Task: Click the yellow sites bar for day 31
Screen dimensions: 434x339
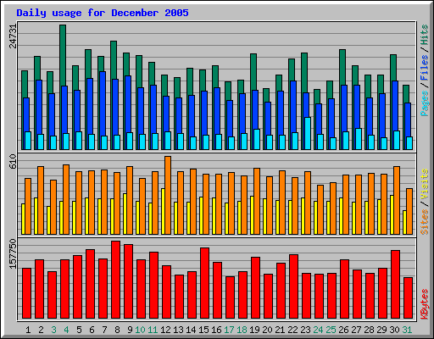Action: pos(404,222)
